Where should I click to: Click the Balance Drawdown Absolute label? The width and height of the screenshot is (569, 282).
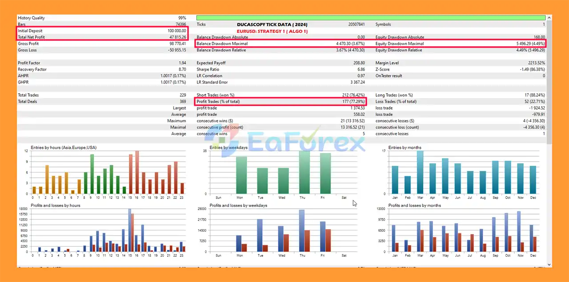pos(223,37)
